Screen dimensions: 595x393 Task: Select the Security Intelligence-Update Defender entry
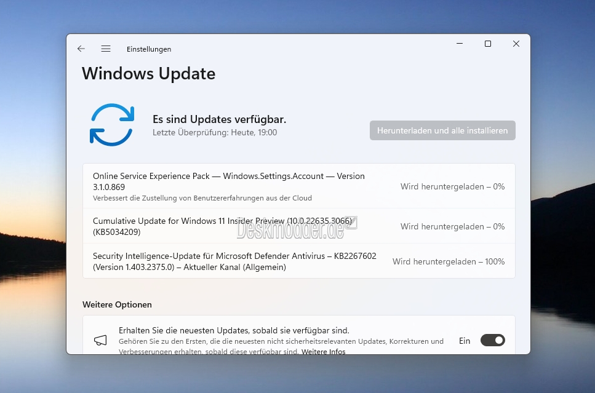[x=298, y=261]
